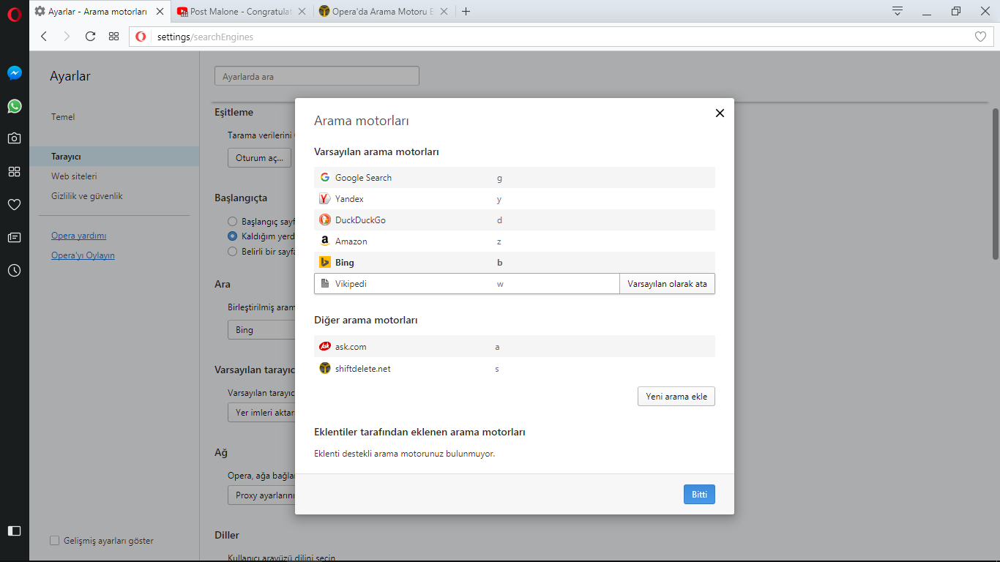Open Personal News in the sidebar
1000x562 pixels.
[15, 237]
